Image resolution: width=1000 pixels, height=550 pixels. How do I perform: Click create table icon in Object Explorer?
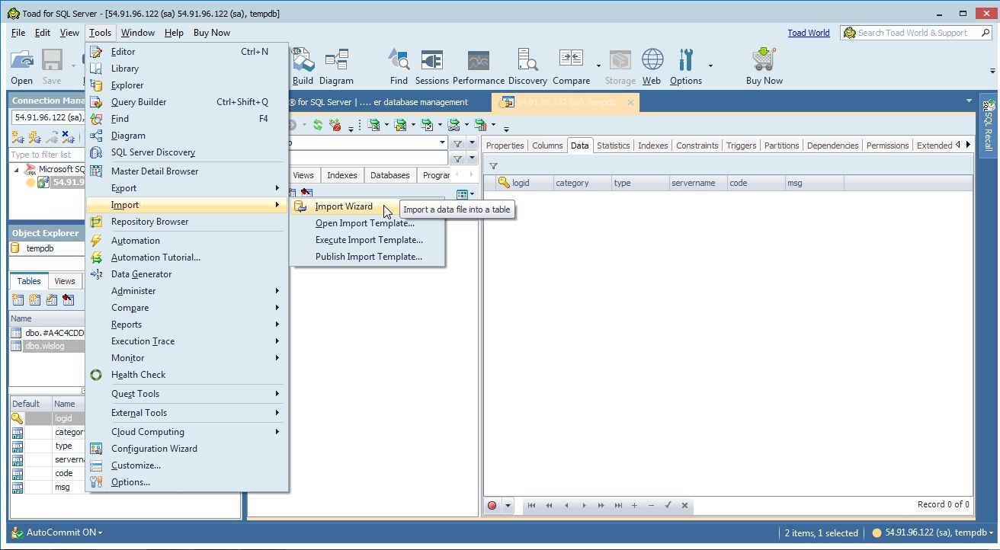pos(17,300)
